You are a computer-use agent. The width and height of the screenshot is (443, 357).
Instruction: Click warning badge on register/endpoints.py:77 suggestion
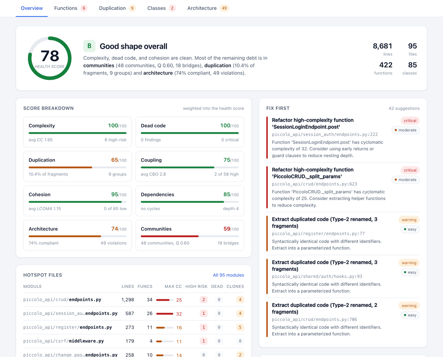pos(409,220)
